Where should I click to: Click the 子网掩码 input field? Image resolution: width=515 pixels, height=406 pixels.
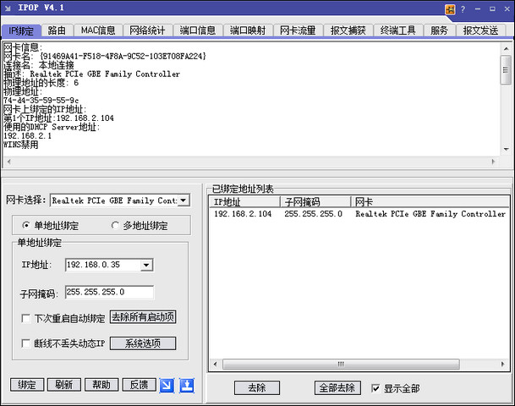point(109,292)
